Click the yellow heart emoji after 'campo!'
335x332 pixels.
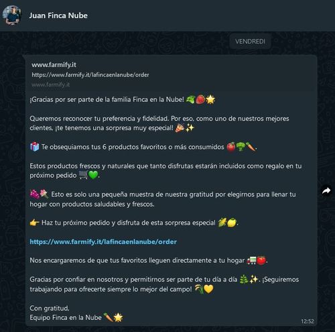click(208, 289)
